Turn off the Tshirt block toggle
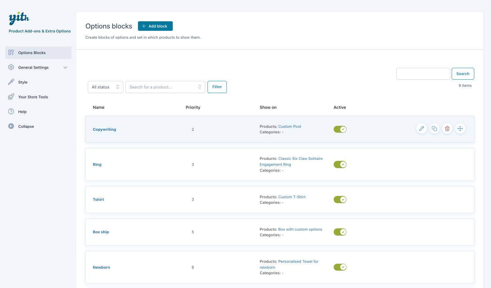Viewport: 491px width, 288px height. (340, 200)
